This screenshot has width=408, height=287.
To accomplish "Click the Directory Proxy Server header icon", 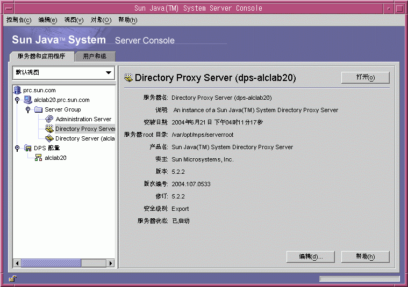I will click(128, 77).
